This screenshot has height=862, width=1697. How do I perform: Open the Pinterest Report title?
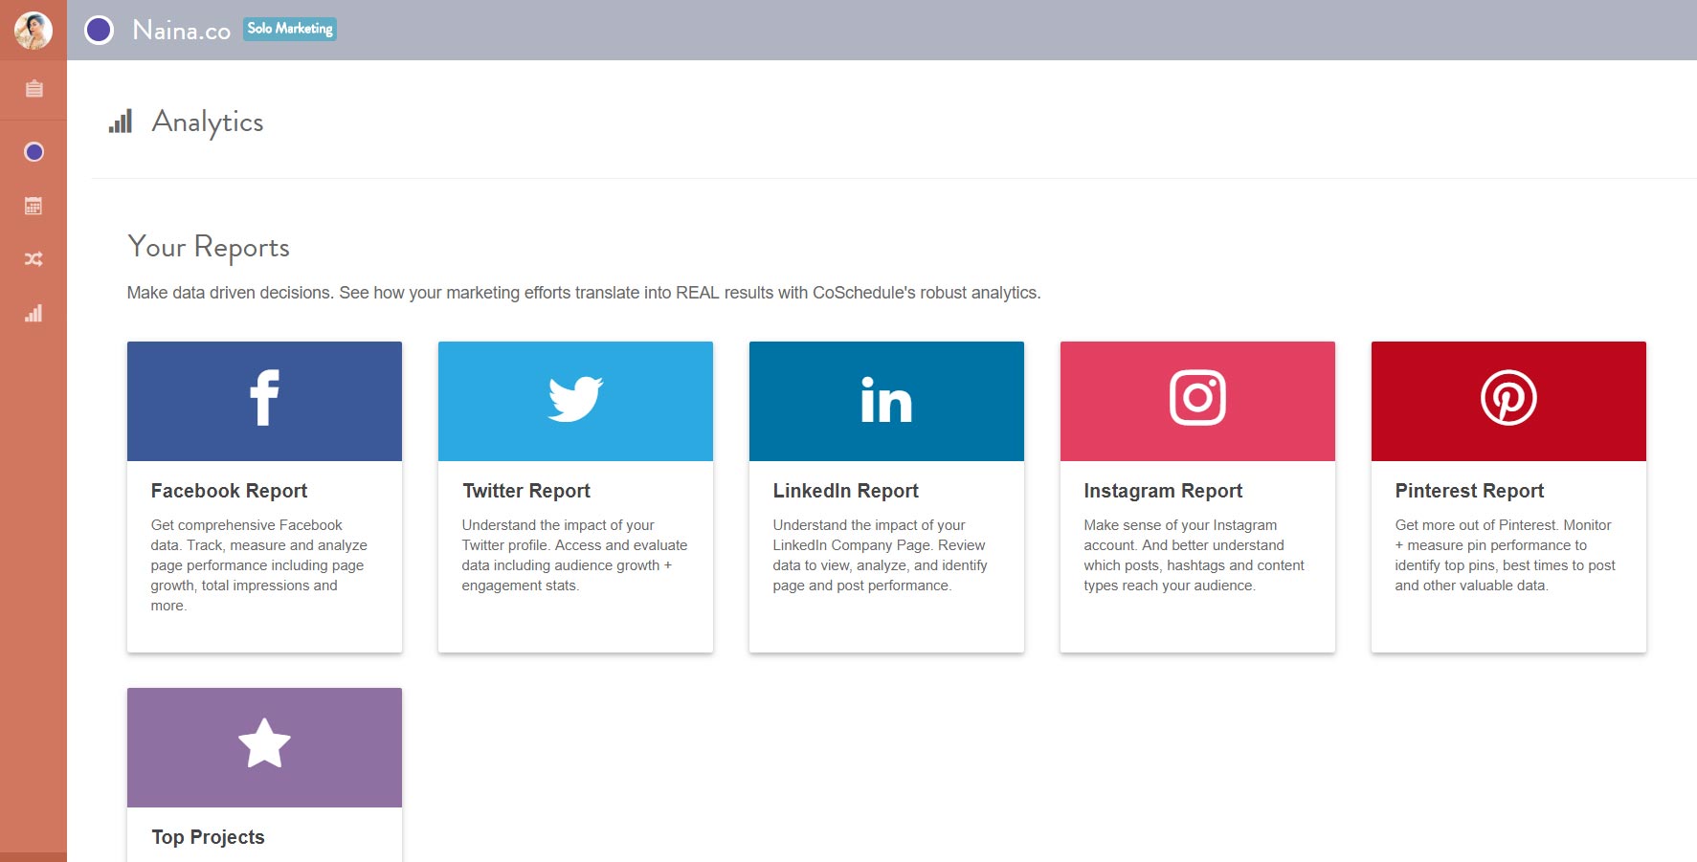(1469, 491)
